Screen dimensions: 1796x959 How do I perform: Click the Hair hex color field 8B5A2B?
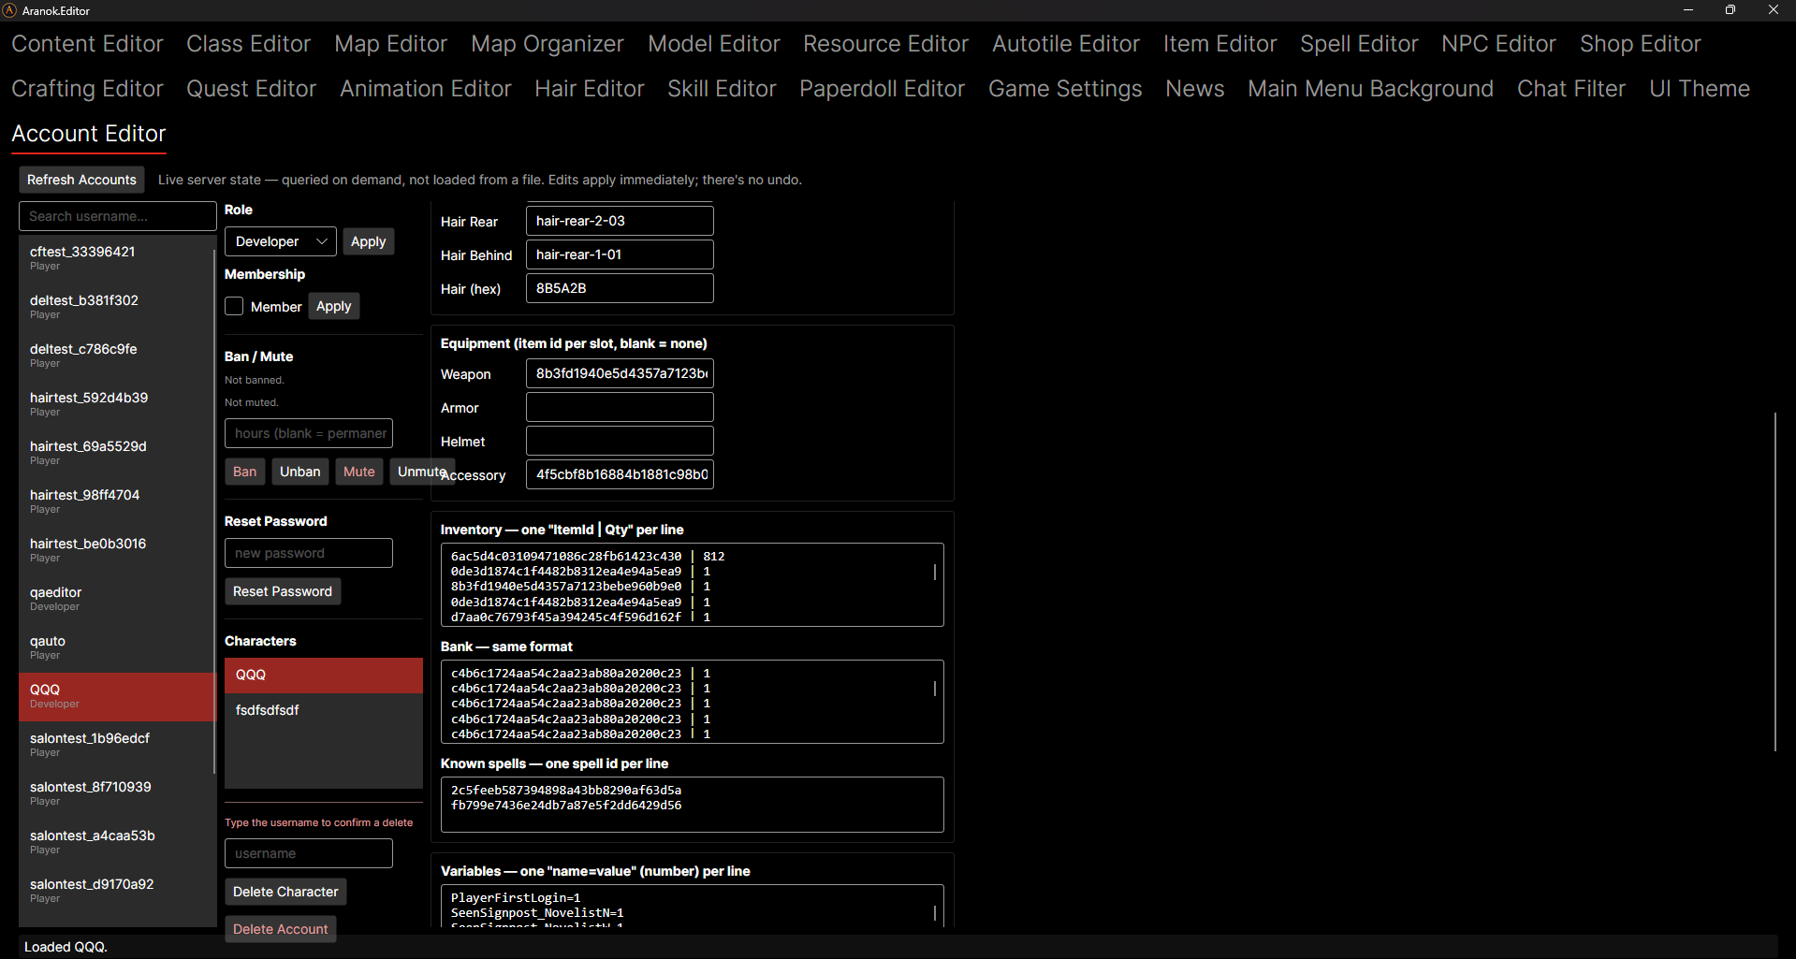click(620, 288)
